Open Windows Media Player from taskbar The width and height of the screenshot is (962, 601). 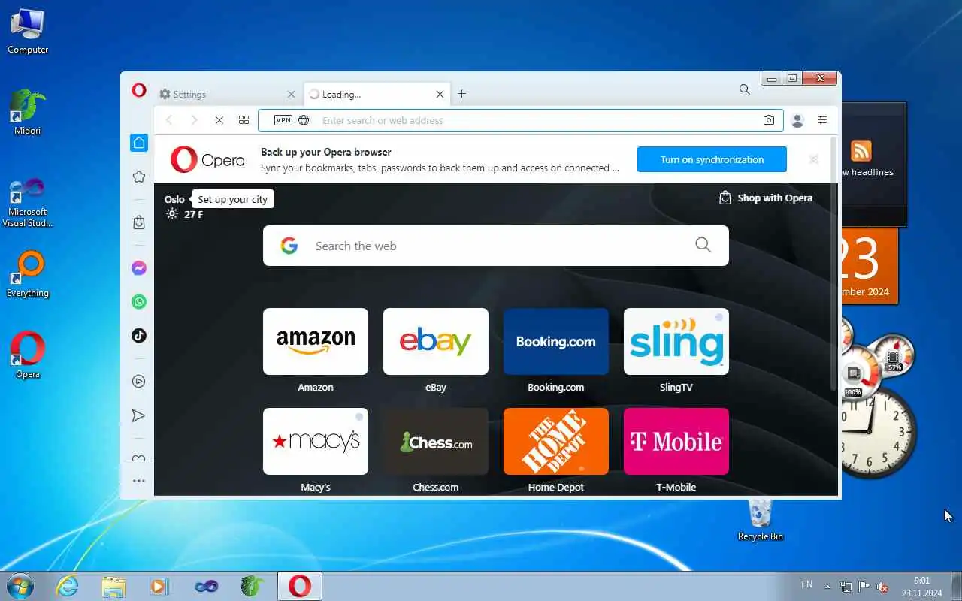[159, 586]
